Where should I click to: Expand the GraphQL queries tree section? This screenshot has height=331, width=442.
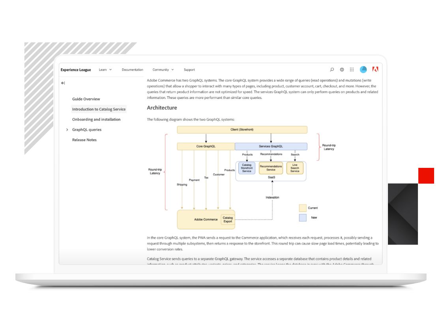pyautogui.click(x=67, y=130)
